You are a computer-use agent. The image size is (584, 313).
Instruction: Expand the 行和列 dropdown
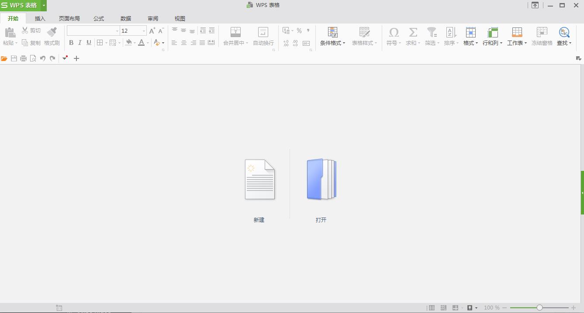coord(501,43)
